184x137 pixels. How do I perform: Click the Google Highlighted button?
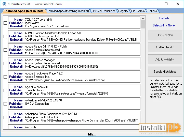[x=165, y=71]
